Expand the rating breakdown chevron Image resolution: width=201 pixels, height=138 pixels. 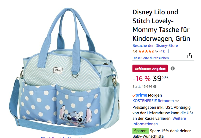157,51
